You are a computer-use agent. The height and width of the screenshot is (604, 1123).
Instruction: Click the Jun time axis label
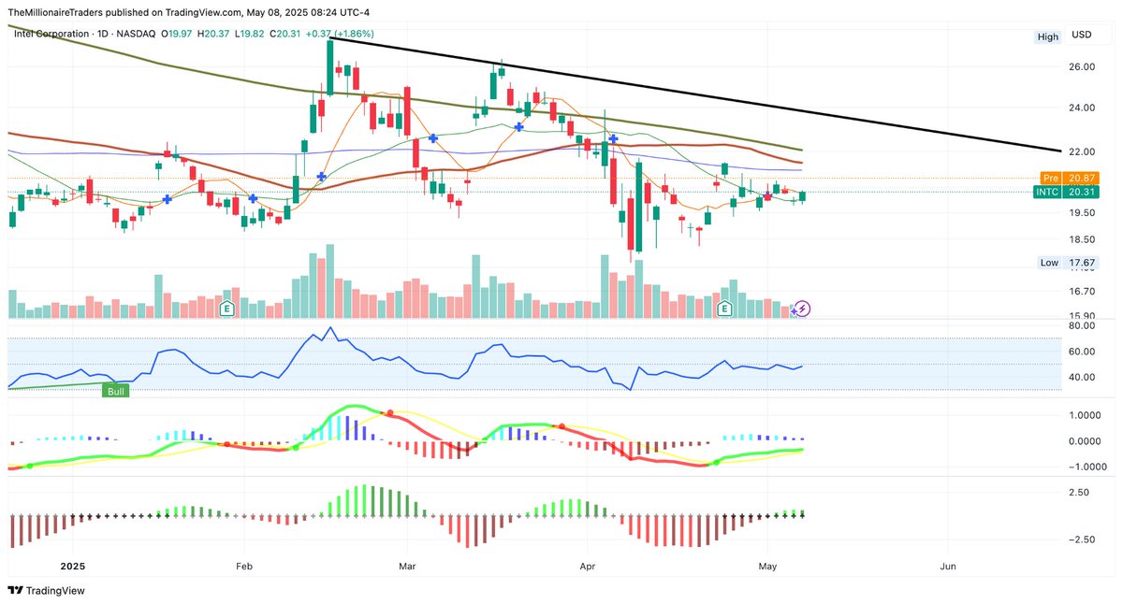[x=948, y=567]
